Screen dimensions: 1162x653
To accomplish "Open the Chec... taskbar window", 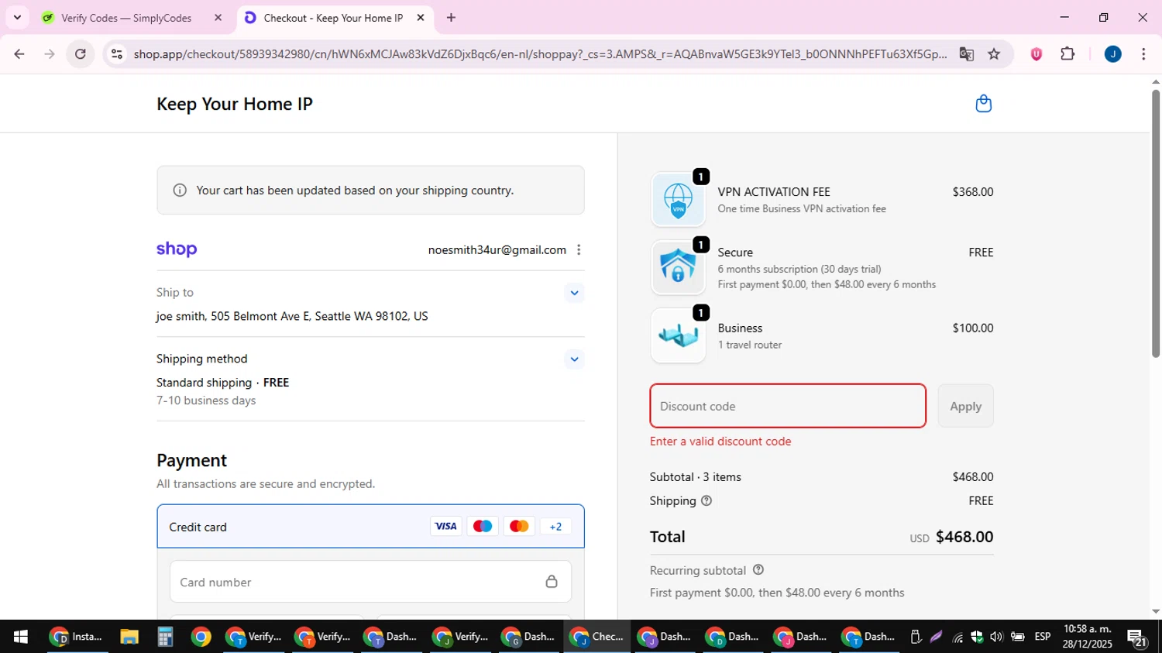I will pyautogui.click(x=596, y=637).
